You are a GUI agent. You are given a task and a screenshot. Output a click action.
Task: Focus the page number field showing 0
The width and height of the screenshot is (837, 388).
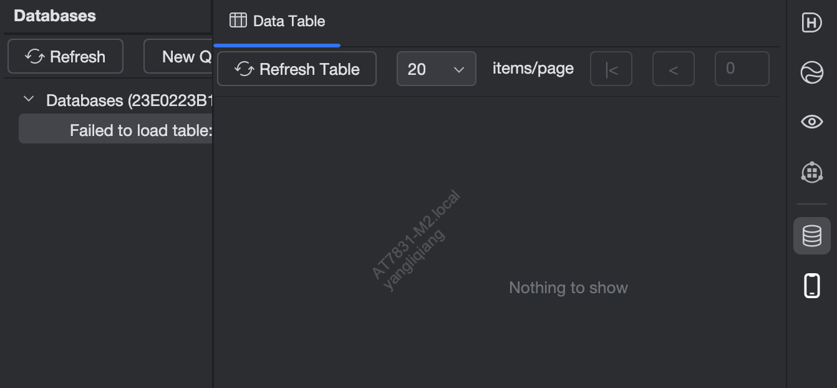click(742, 69)
